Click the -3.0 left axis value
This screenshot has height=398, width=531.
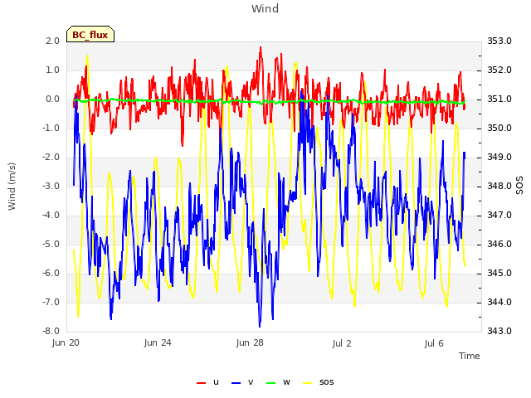tap(51, 186)
